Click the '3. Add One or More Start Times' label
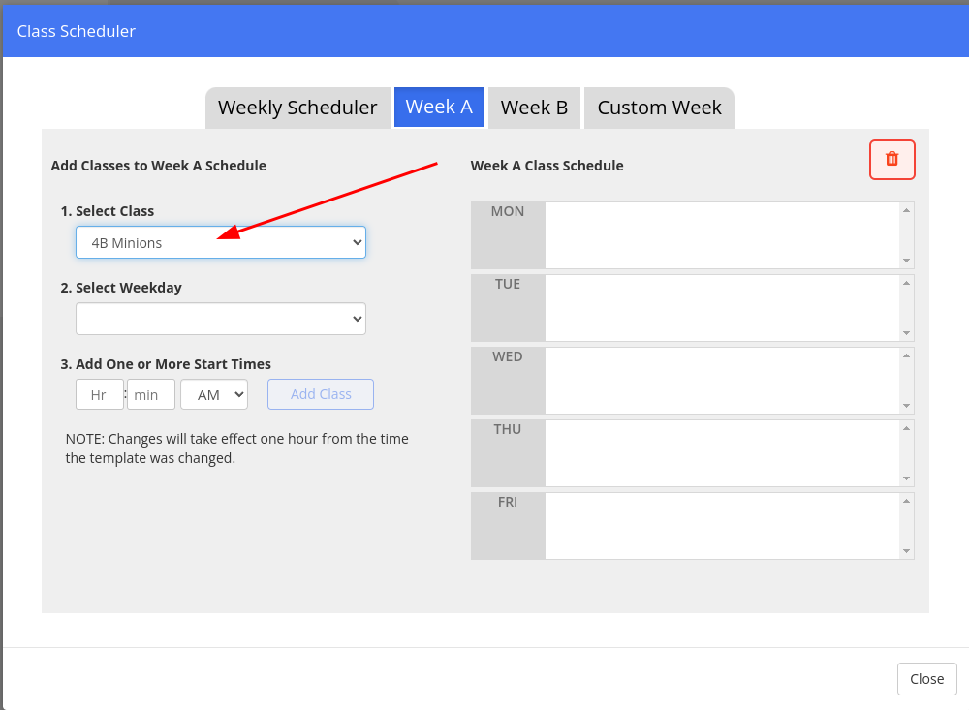The height and width of the screenshot is (710, 969). 166,364
